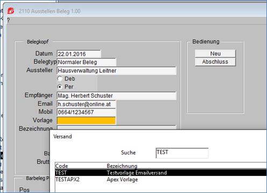Screen dimensions: 267x193
Task: Open the ? help menu
Action: click(x=9, y=20)
